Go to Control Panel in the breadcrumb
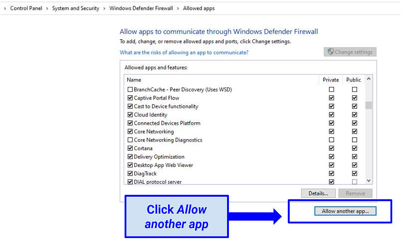This screenshot has height=241, width=402. [x=26, y=8]
